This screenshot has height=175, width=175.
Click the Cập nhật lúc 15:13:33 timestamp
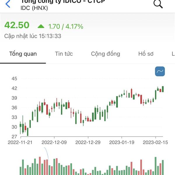click(33, 36)
